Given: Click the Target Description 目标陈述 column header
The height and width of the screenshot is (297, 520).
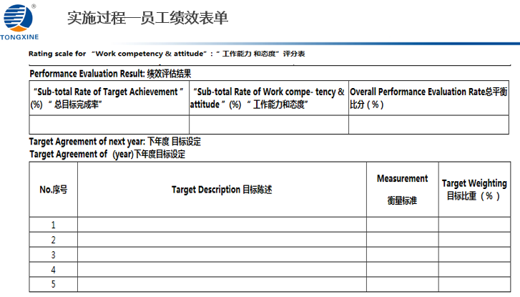Looking at the screenshot, I should (222, 190).
